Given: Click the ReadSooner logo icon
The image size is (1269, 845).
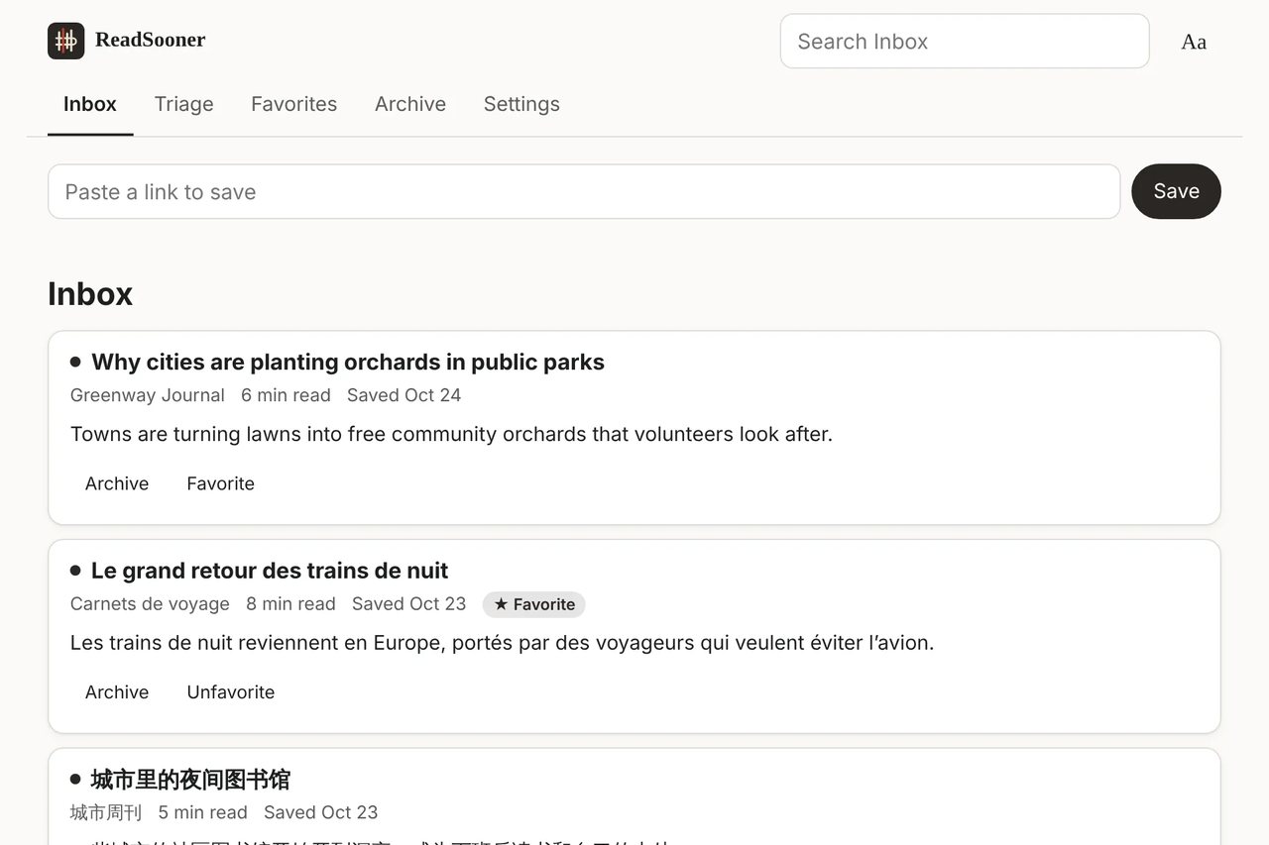Looking at the screenshot, I should (x=65, y=41).
